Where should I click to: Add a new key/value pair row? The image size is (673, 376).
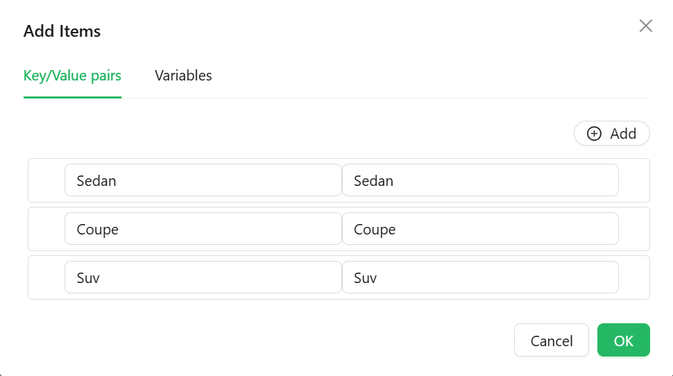coord(612,133)
